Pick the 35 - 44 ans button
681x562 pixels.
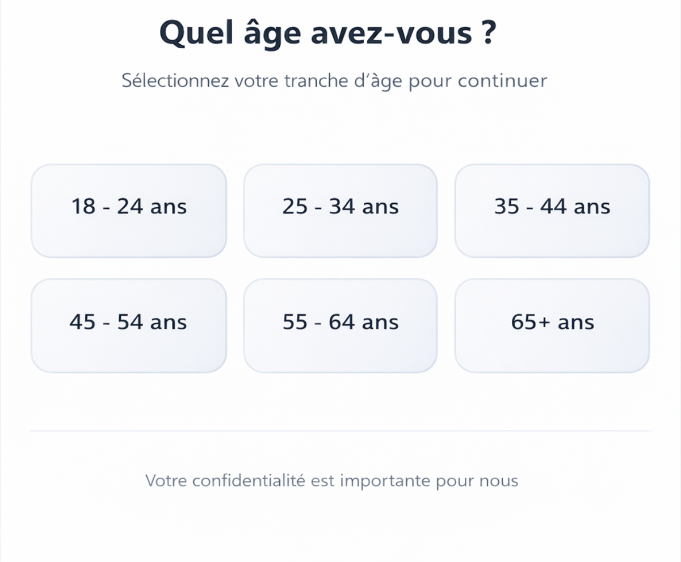[552, 211]
